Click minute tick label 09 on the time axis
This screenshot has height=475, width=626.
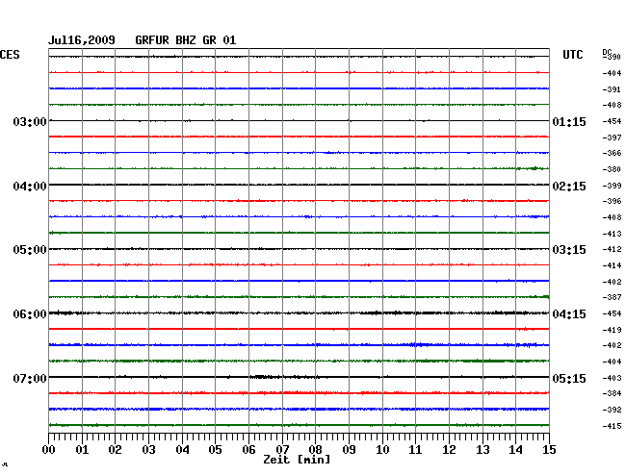click(x=349, y=450)
